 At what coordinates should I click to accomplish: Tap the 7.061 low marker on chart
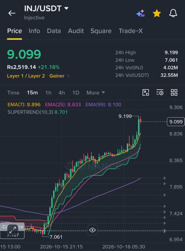click(56, 237)
